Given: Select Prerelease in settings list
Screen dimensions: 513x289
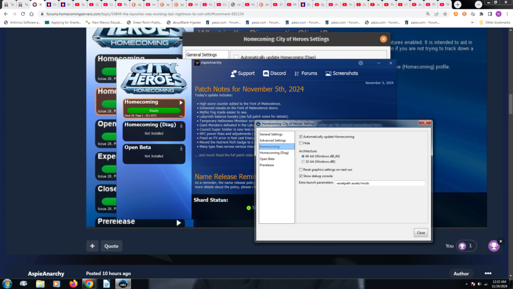Looking at the screenshot, I should pos(267,165).
